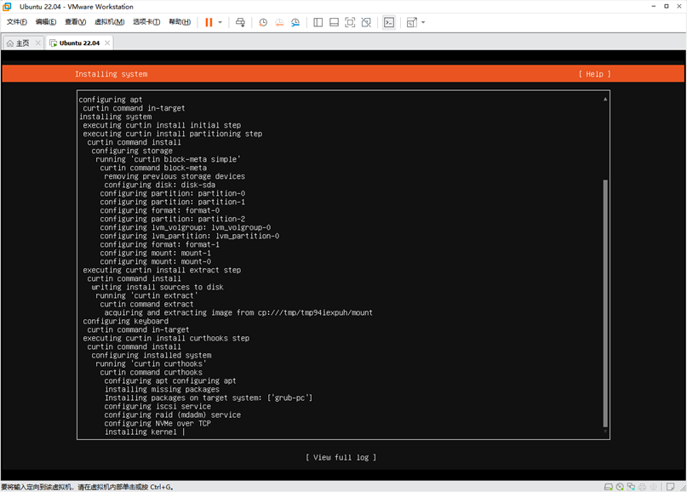Viewport: 687px width, 492px height.
Task: Click the 'acquiring and extracting image' log line
Action: [238, 312]
